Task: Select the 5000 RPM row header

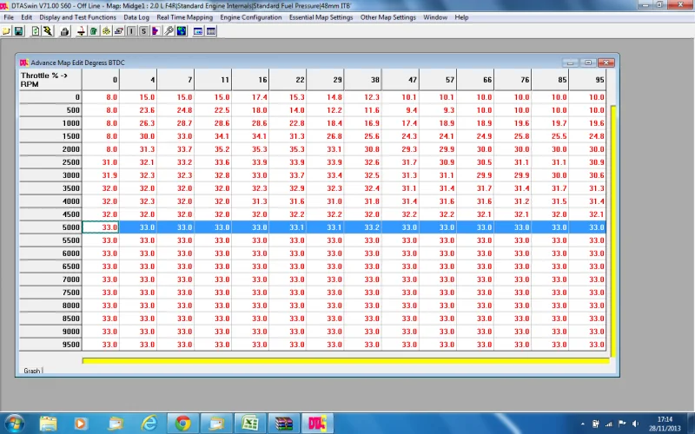Action: pos(50,227)
